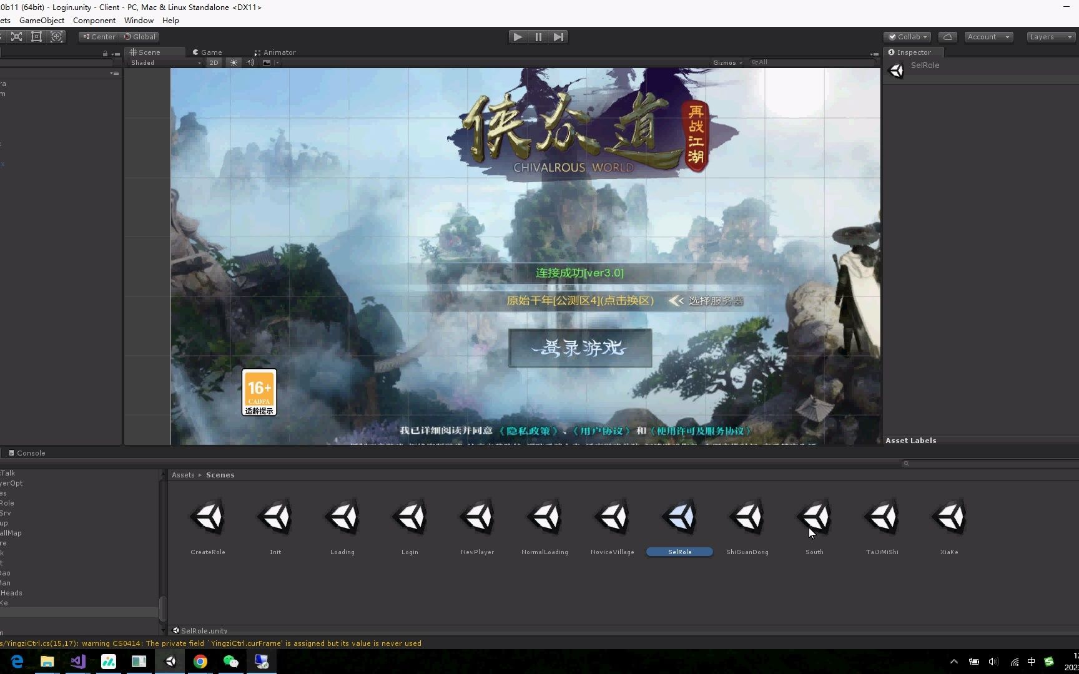The image size is (1079, 674).
Task: Click 登录游戏 login button in scene
Action: [x=580, y=348]
